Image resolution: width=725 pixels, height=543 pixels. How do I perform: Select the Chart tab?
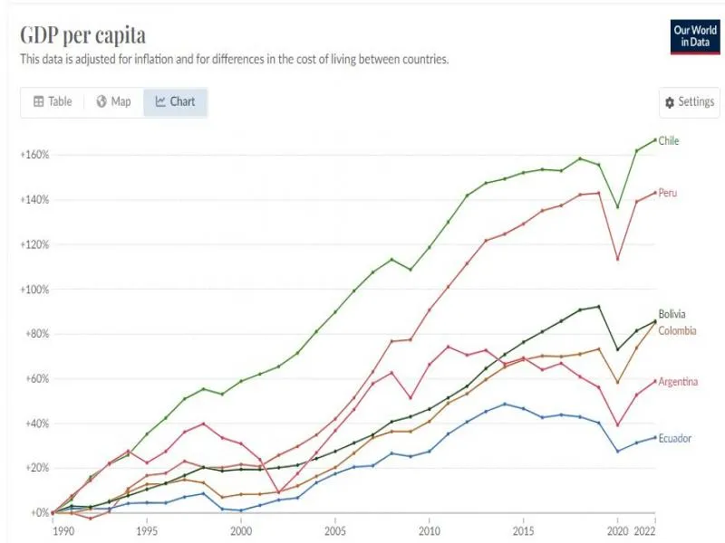[175, 102]
